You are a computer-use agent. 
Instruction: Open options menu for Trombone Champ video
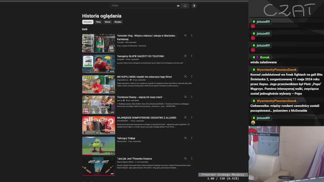(x=192, y=97)
